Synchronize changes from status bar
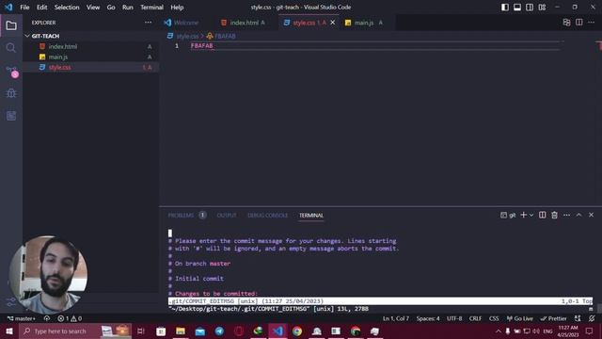Image resolution: width=602 pixels, height=339 pixels. (47, 318)
